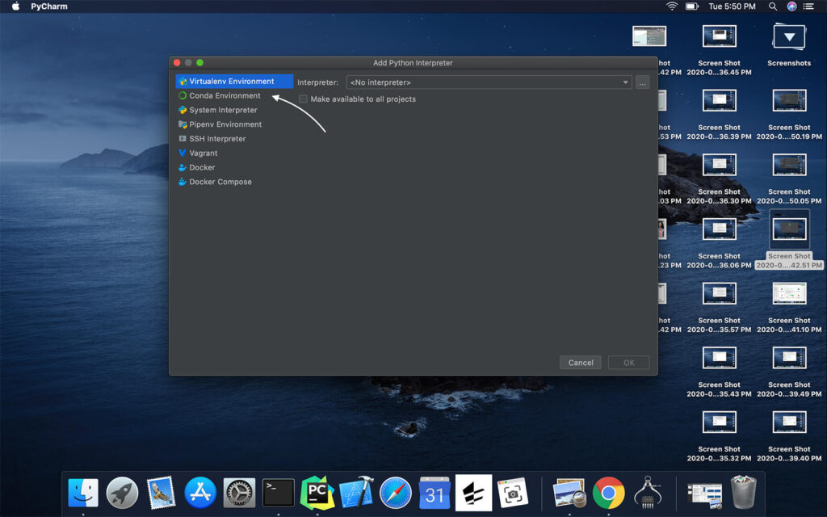Click the Siri icon in menu bar
This screenshot has width=827, height=517.
791,6
